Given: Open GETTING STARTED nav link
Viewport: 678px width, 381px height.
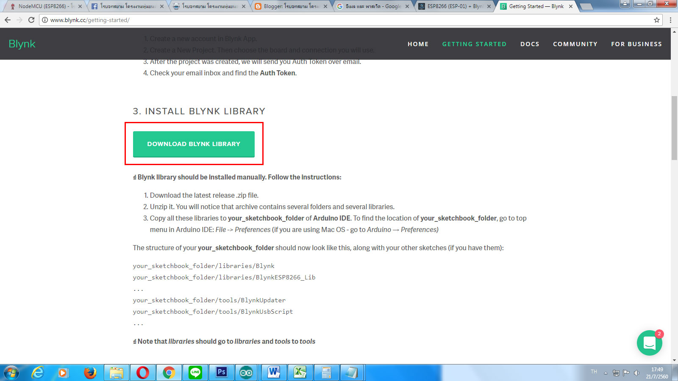Looking at the screenshot, I should tap(474, 44).
